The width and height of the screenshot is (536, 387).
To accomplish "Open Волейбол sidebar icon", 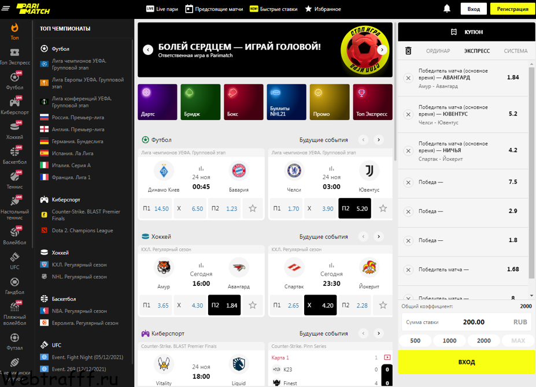I will pyautogui.click(x=14, y=232).
